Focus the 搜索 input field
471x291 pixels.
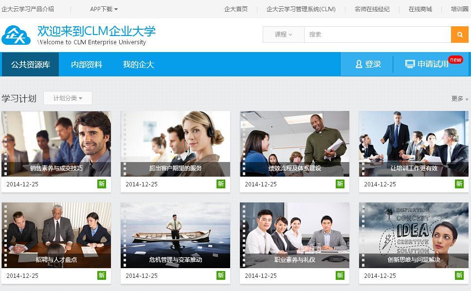[378, 35]
